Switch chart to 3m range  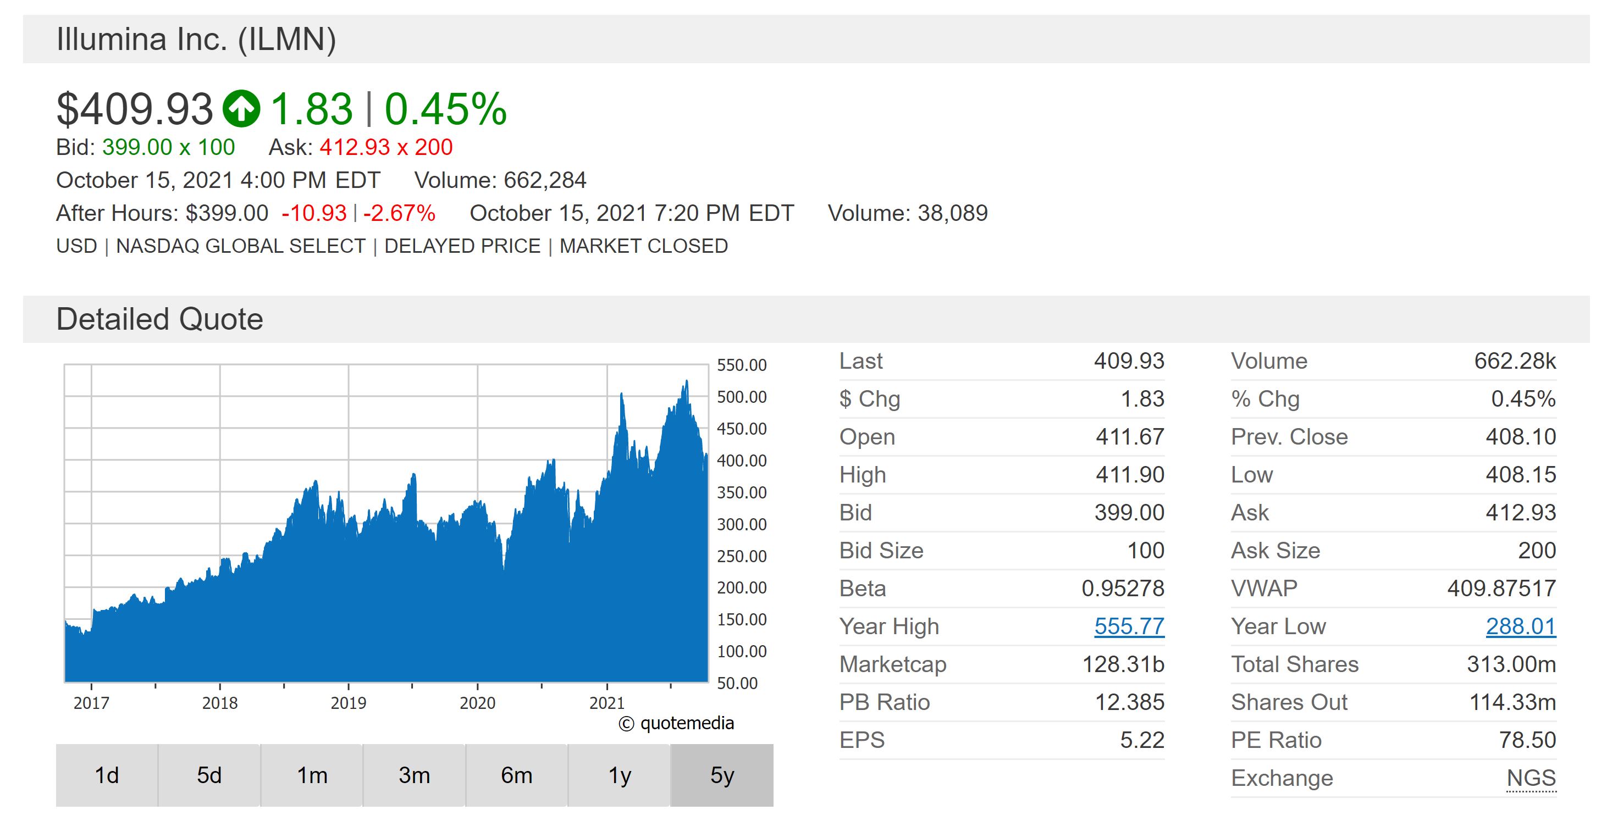tap(413, 775)
